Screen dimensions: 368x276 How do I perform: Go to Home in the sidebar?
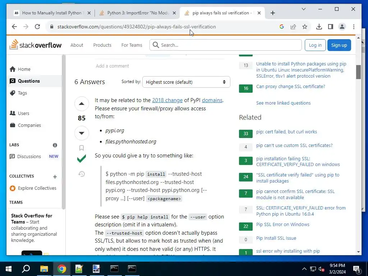24,69
